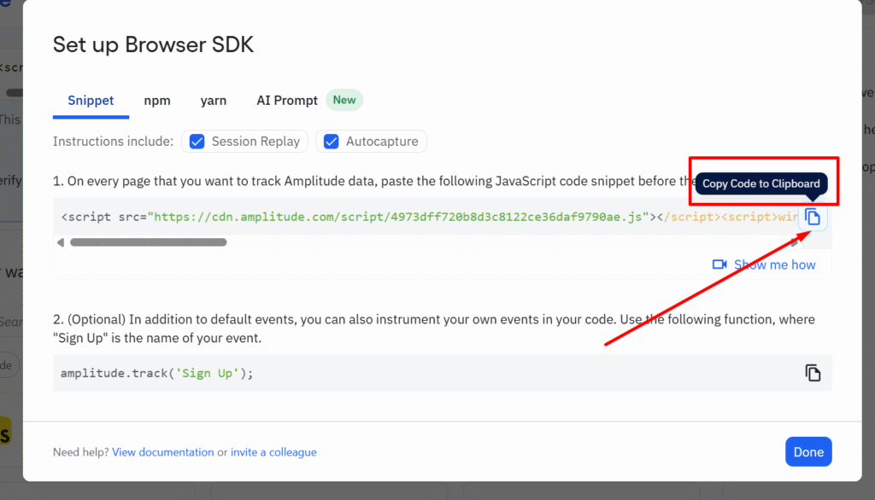This screenshot has height=500, width=875.
Task: Disable the Autocapture checkbox
Action: pyautogui.click(x=332, y=142)
